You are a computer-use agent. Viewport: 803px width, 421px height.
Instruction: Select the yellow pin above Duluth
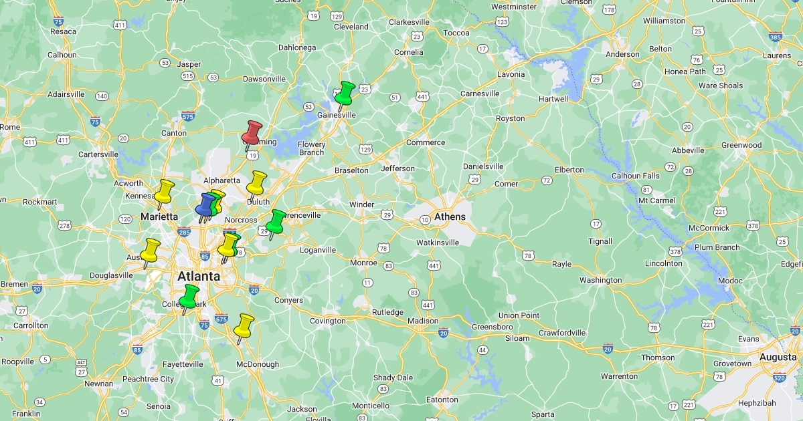(x=256, y=184)
